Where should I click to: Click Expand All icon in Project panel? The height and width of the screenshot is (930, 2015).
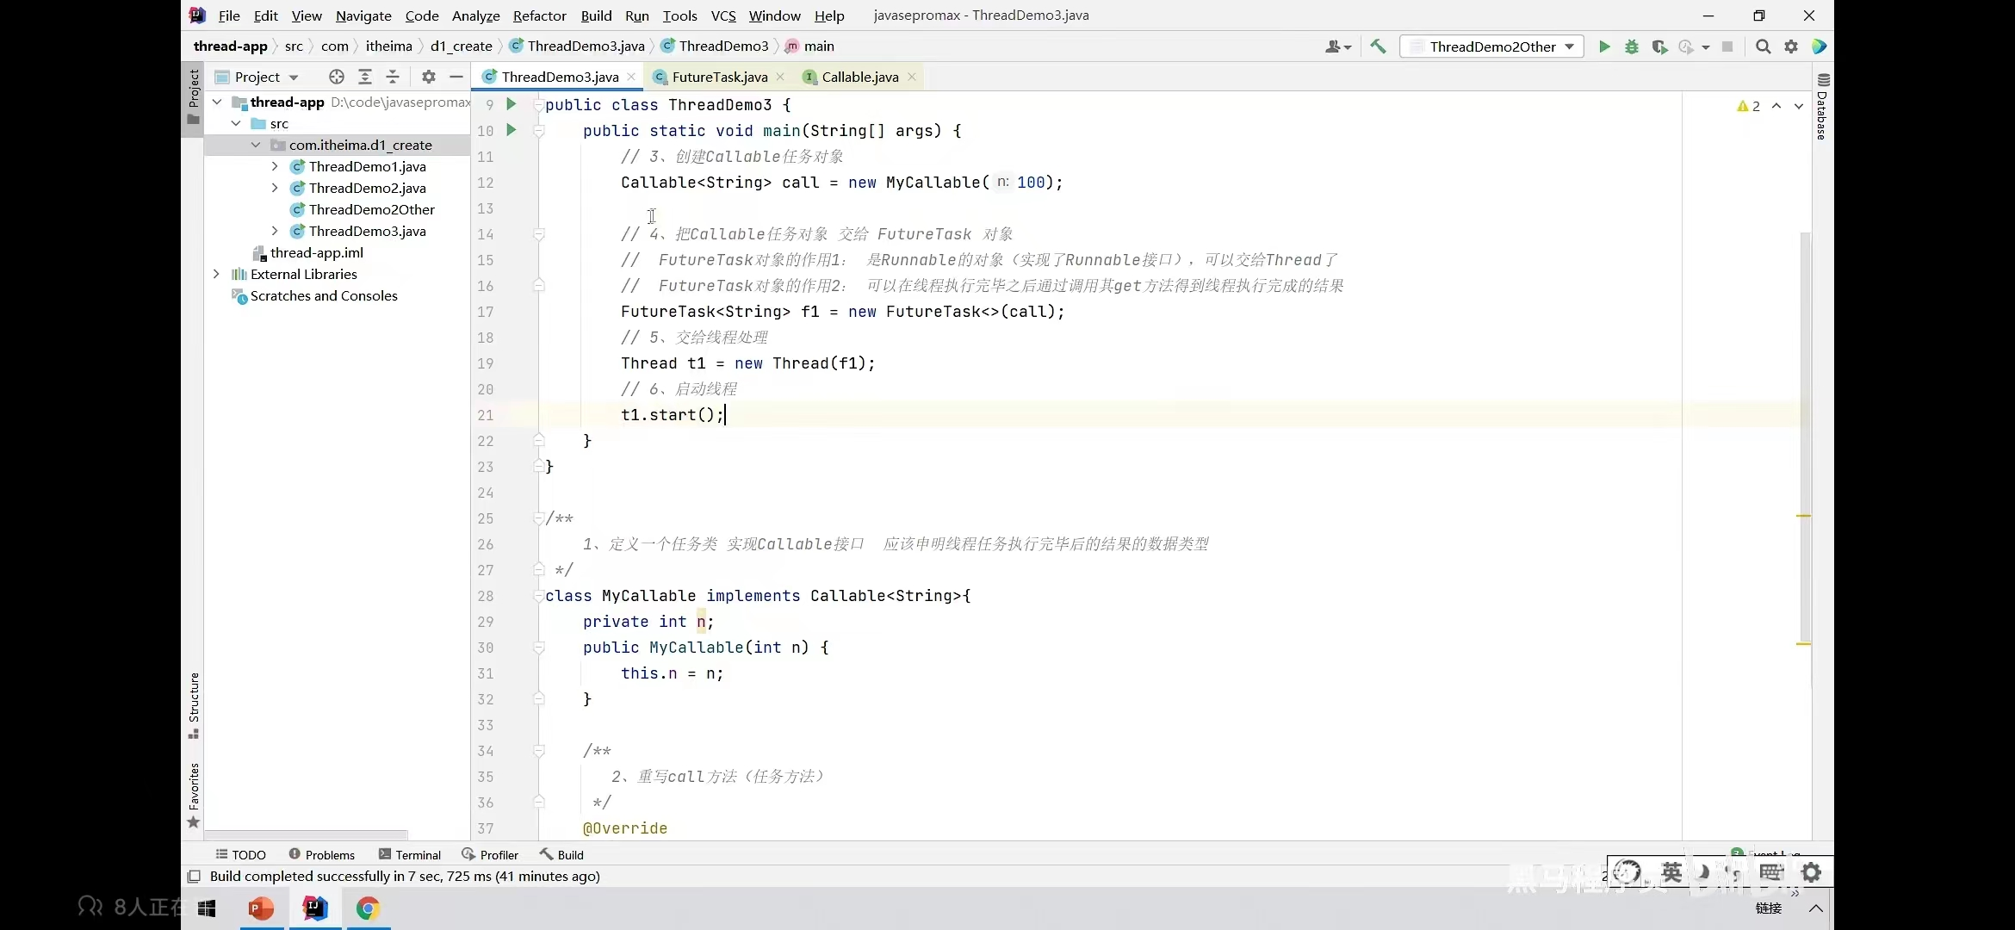point(365,77)
